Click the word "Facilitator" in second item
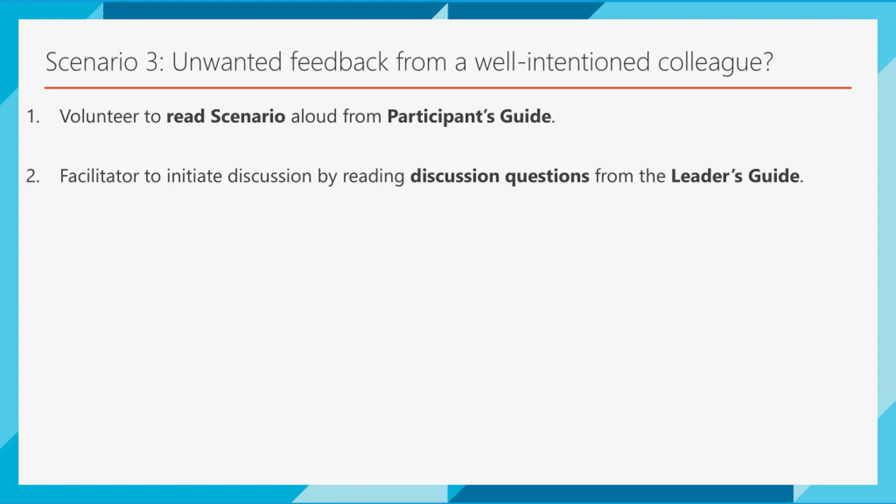The width and height of the screenshot is (896, 504). click(99, 176)
